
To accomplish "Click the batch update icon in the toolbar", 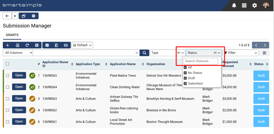I will click(37, 45).
